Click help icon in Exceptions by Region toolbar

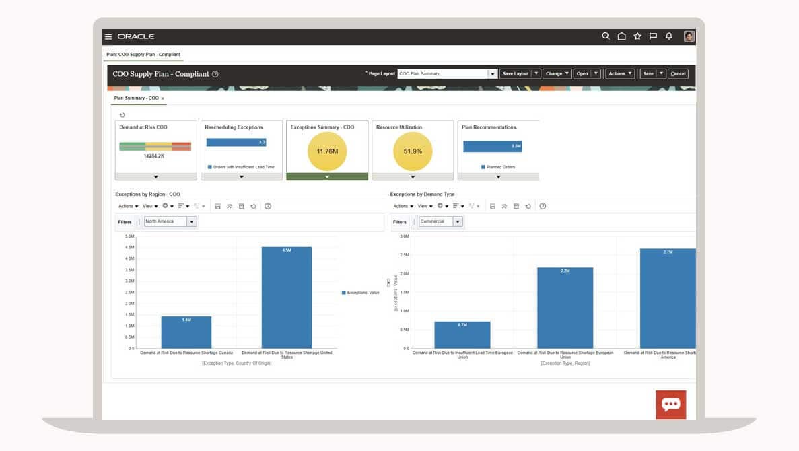tap(268, 206)
